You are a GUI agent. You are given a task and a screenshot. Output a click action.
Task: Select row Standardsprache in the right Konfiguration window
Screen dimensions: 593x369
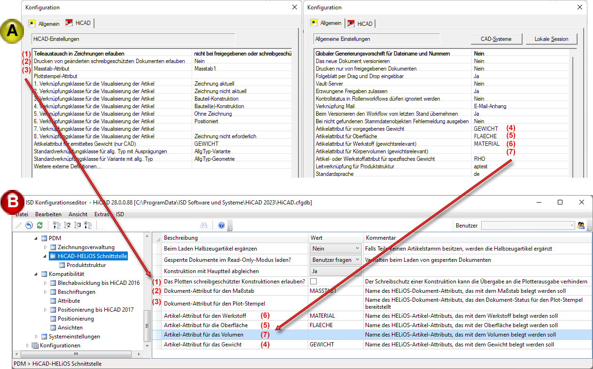pos(441,174)
